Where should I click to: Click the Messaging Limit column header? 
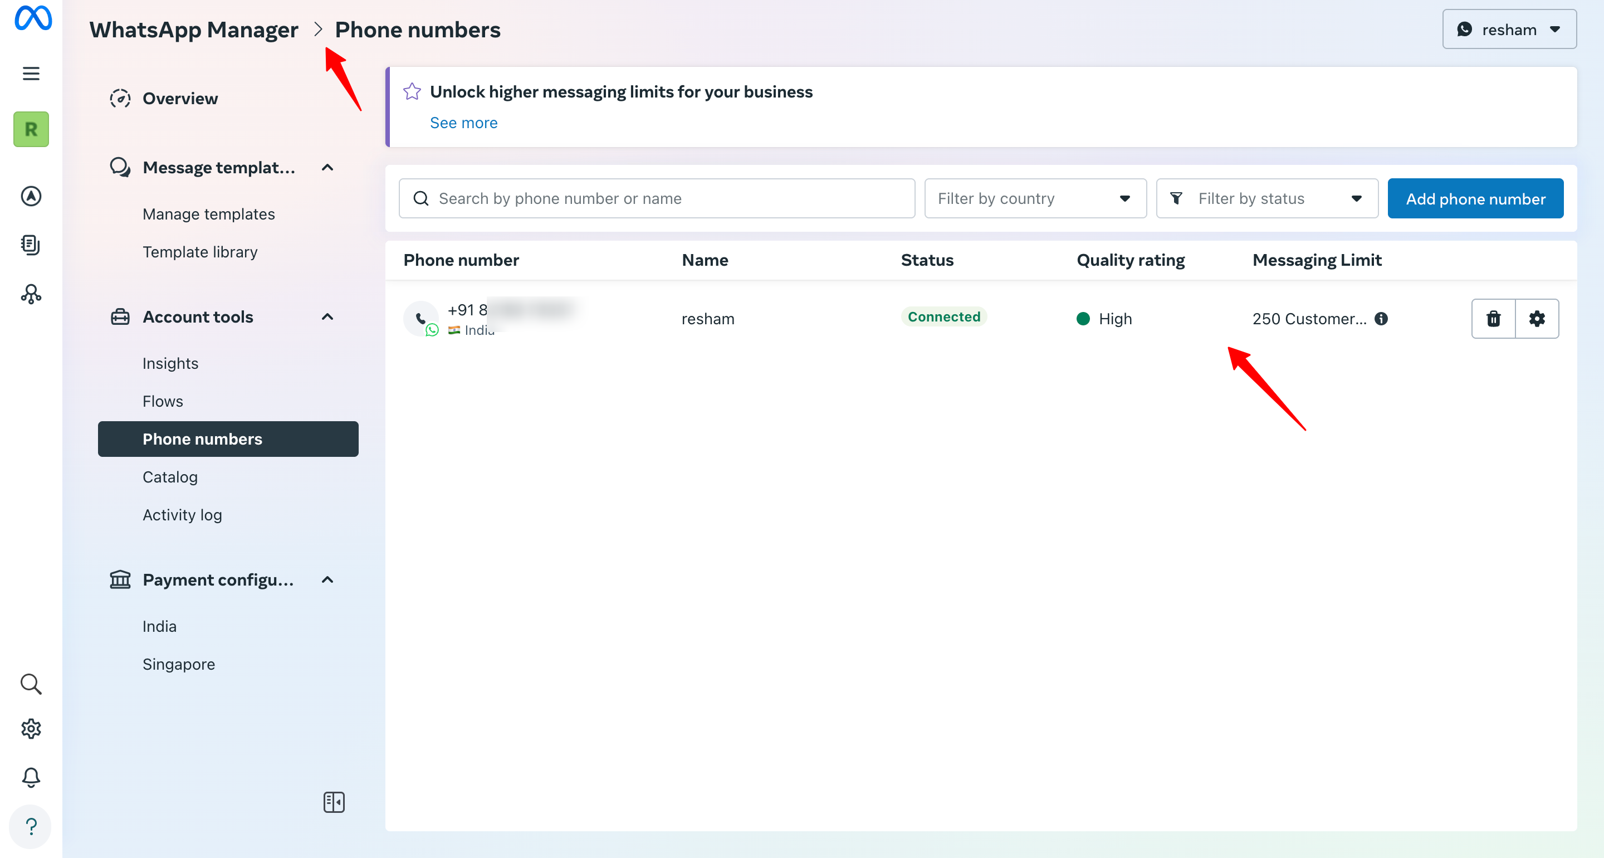pos(1316,260)
